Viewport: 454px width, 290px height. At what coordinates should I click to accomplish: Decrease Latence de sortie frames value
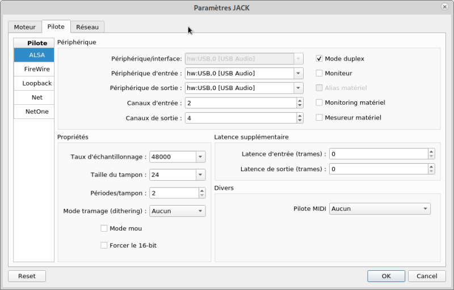point(431,171)
